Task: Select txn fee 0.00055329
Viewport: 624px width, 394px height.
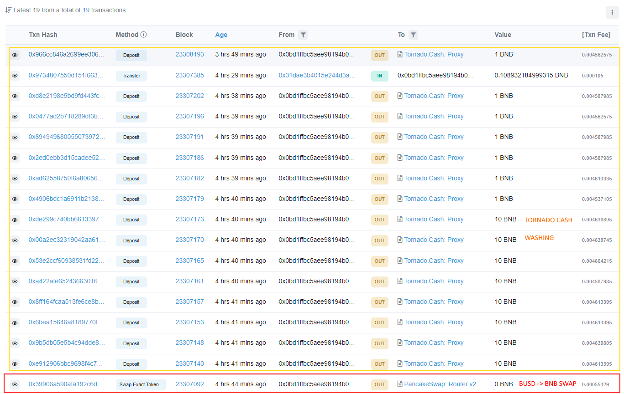Action: point(595,384)
